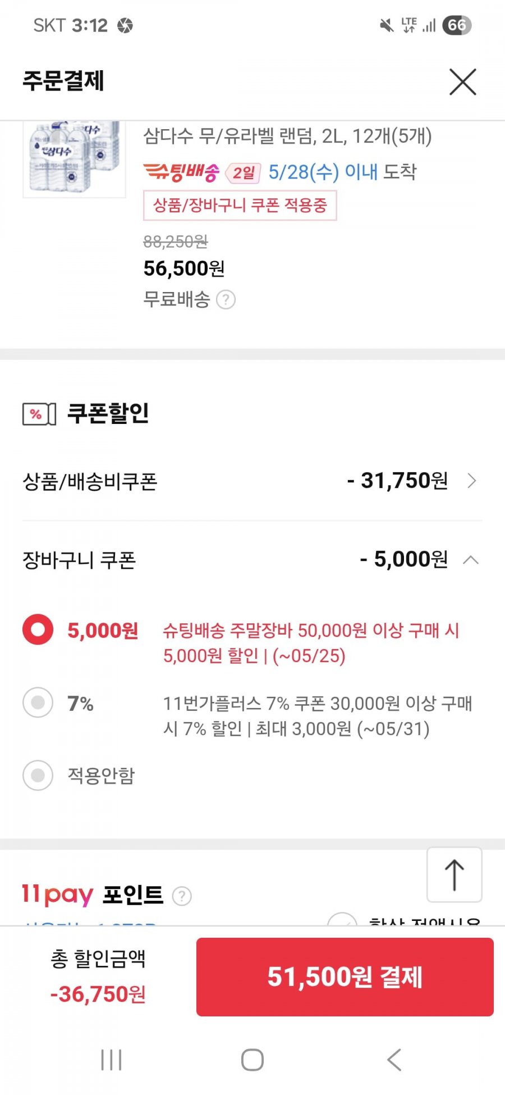Tap the 11pay 포인트 help question mark icon
505x1095 pixels.
(182, 896)
